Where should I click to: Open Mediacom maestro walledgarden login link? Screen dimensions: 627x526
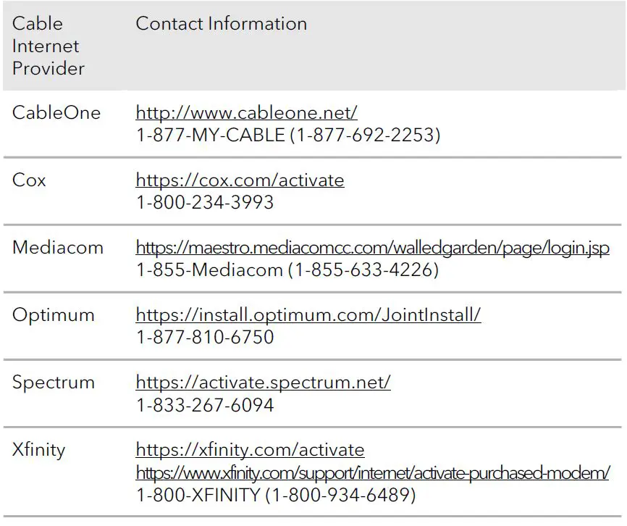(x=372, y=249)
